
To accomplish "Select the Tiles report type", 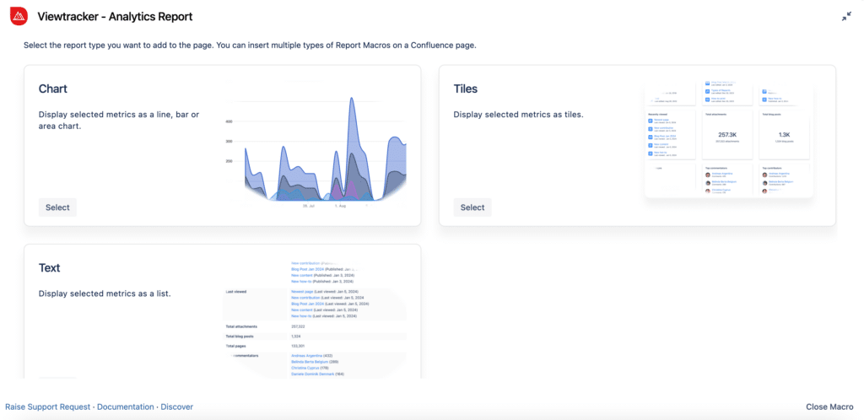I will tap(472, 207).
